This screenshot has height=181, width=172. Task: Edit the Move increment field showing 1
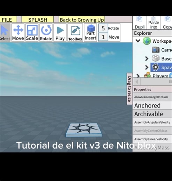click(103, 37)
